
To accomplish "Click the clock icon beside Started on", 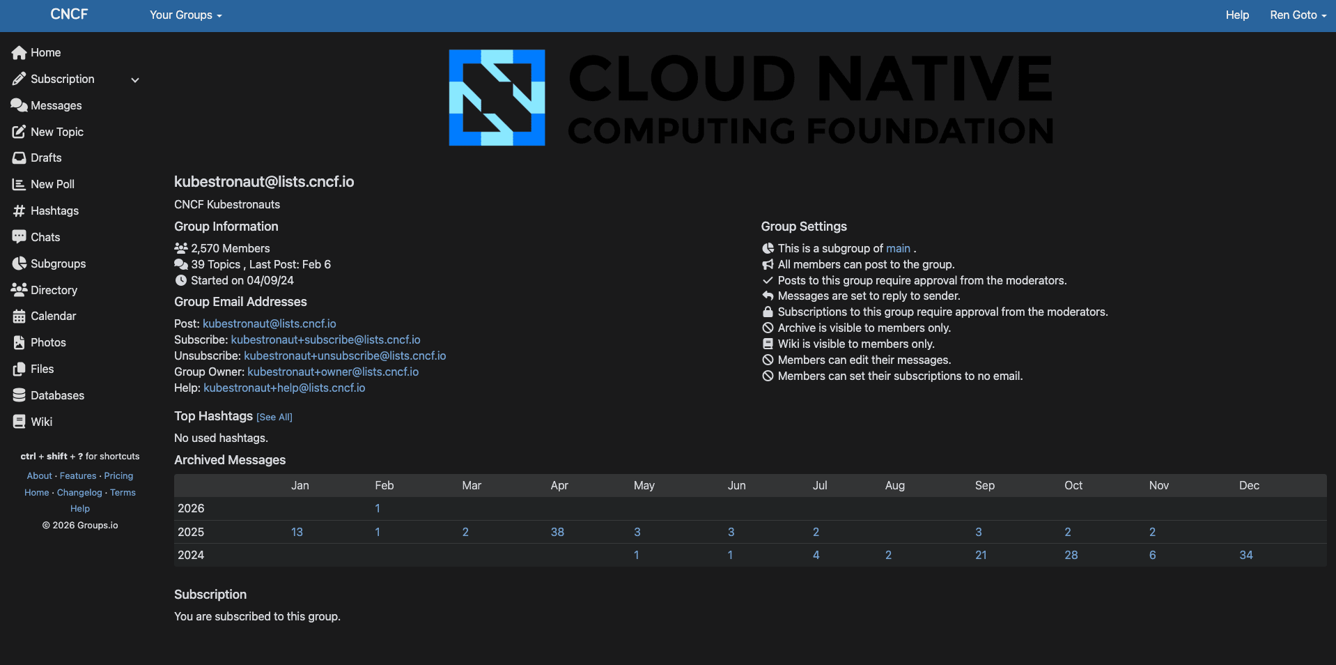I will [181, 280].
